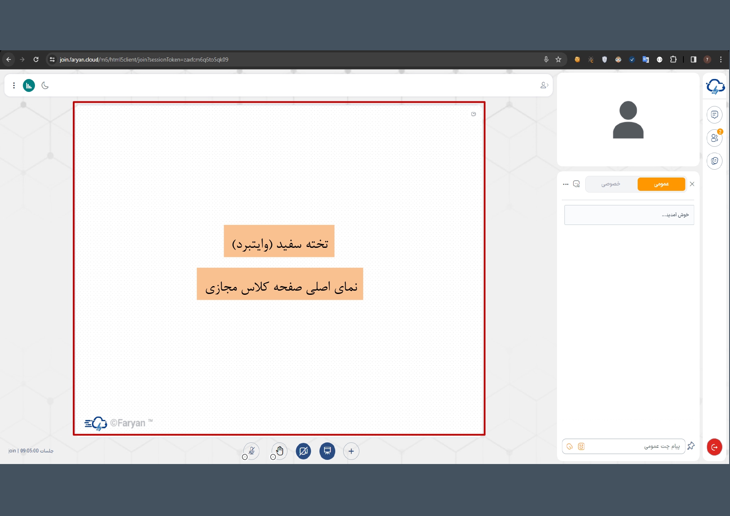Image resolution: width=730 pixels, height=516 pixels.
Task: Click the پیام چت عمومی message field
Action: pyautogui.click(x=632, y=447)
